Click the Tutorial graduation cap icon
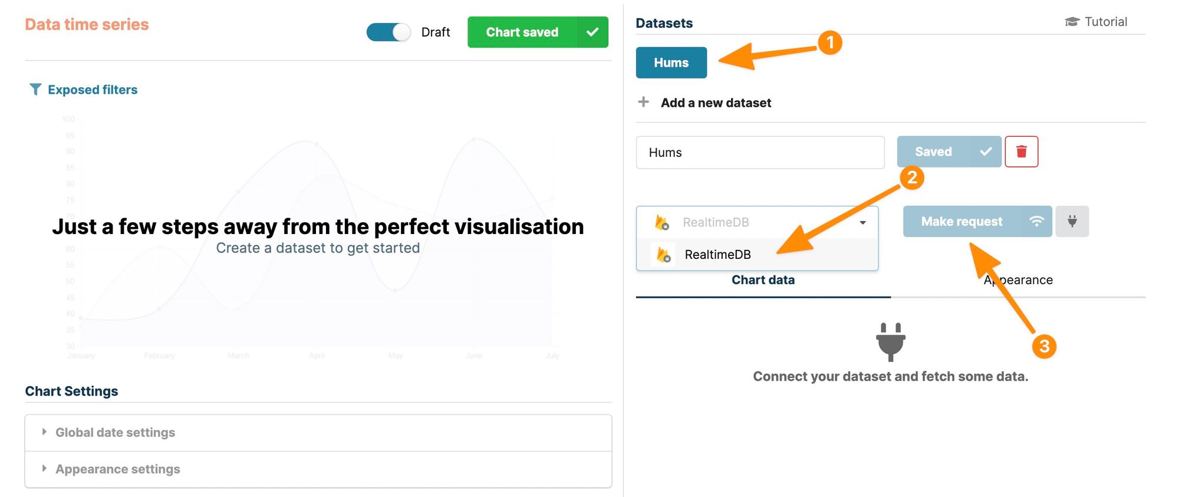 click(1072, 22)
